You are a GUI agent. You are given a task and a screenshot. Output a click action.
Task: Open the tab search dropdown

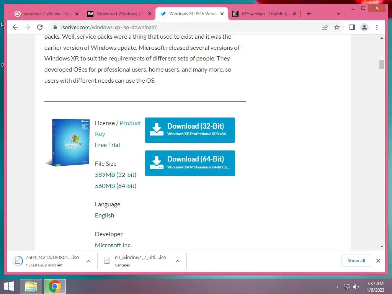[x=338, y=14]
